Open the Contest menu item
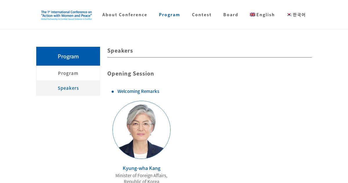The height and width of the screenshot is (183, 348). tap(202, 15)
